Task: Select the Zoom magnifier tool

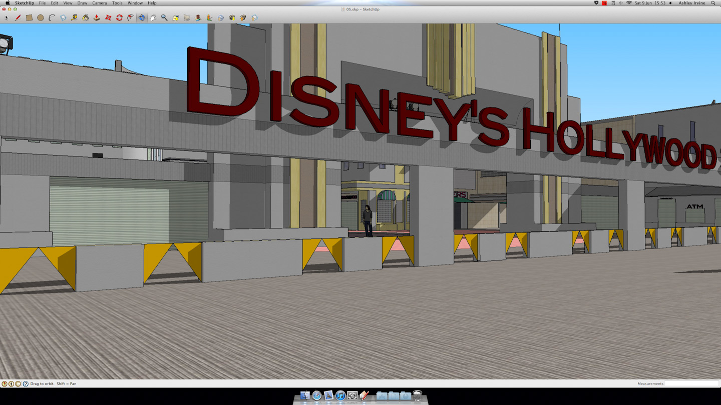Action: pyautogui.click(x=164, y=17)
